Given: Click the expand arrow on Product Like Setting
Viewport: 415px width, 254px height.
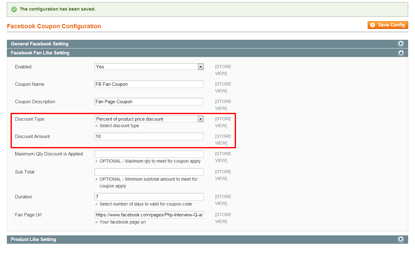Looking at the screenshot, I should click(401, 239).
